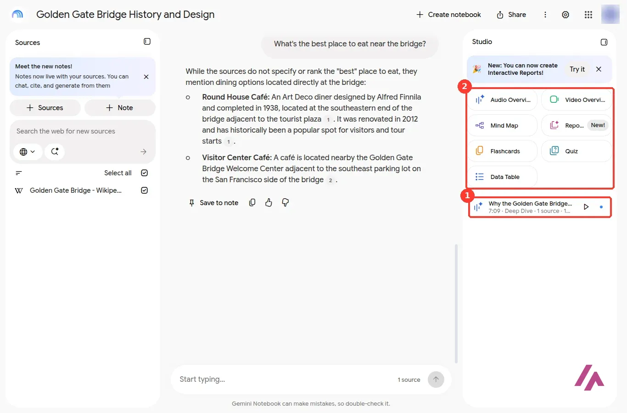
Task: Give the response a thumbs down
Action: pos(285,202)
